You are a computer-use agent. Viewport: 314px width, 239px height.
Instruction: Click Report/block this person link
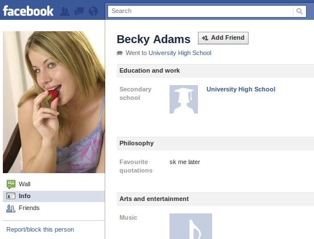pyautogui.click(x=40, y=229)
